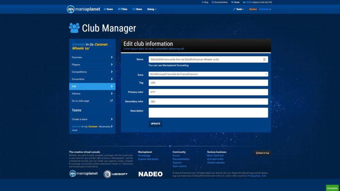Edit the Primary color field value F77
This screenshot has height=191, width=340.
(208, 92)
